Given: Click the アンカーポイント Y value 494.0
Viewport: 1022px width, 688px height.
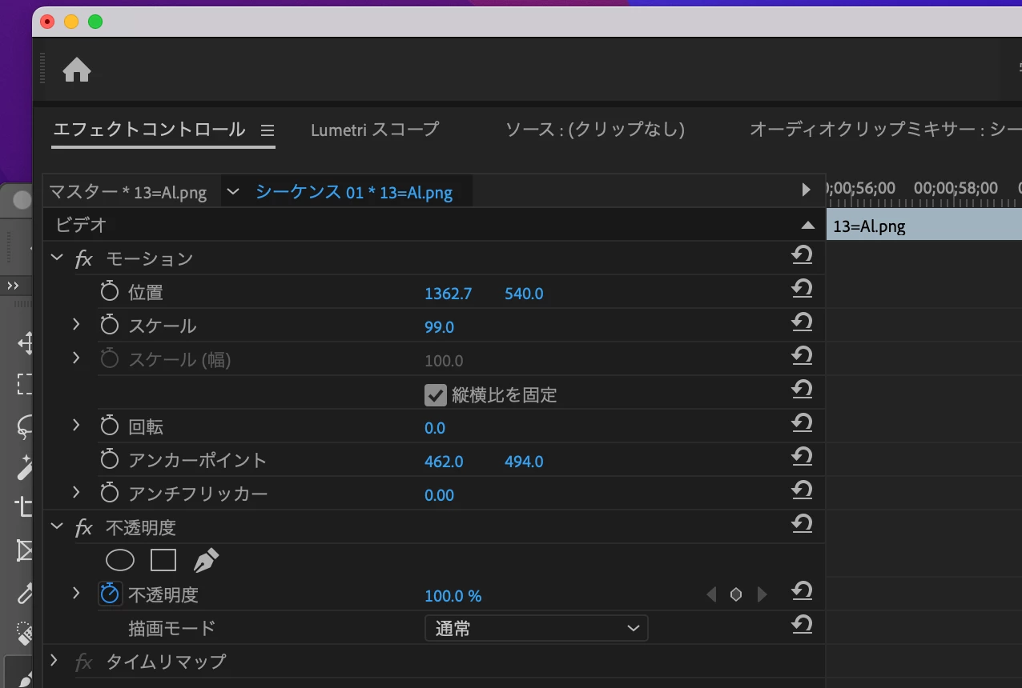Looking at the screenshot, I should point(524,462).
